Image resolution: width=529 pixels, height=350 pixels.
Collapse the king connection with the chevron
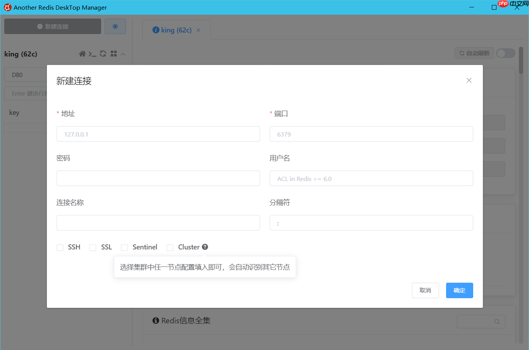tap(123, 54)
